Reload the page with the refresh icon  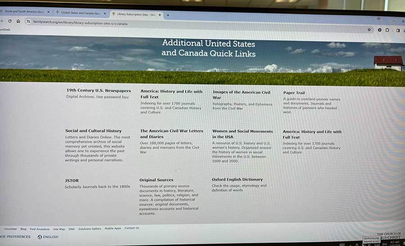tap(10, 21)
